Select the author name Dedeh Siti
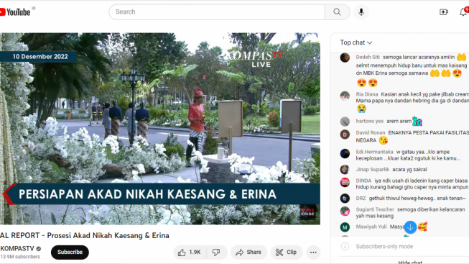 [x=368, y=57]
